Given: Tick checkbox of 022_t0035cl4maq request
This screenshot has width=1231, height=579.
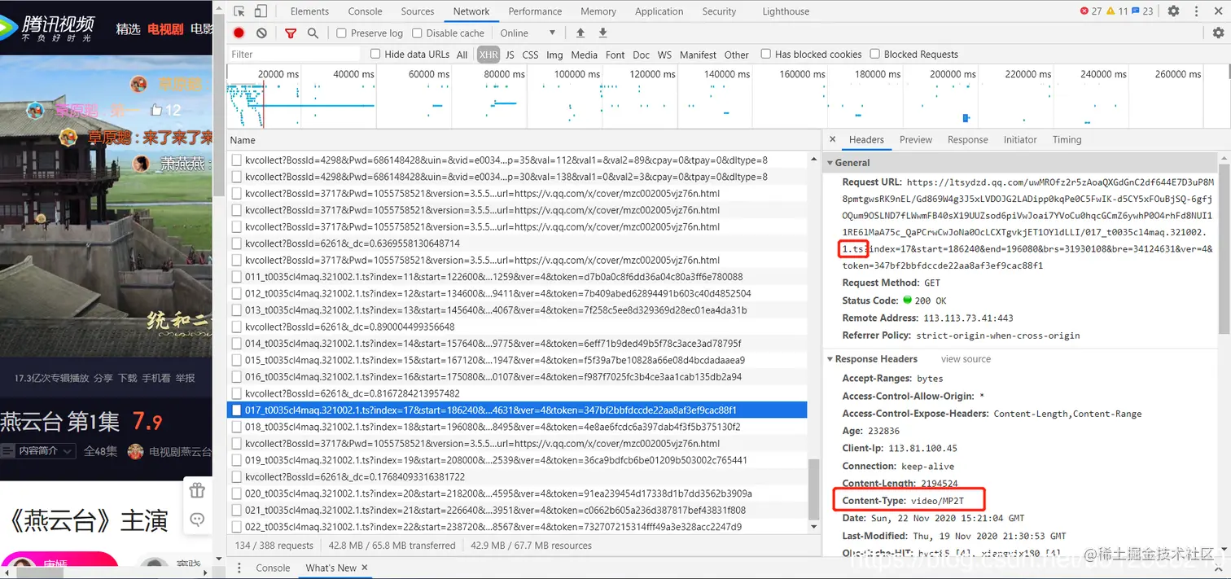Looking at the screenshot, I should tap(237, 527).
